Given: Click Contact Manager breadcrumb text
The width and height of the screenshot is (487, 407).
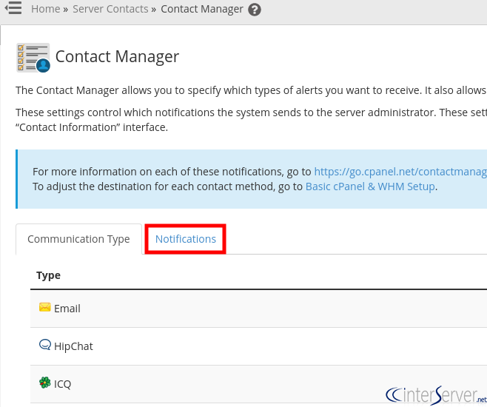Looking at the screenshot, I should tap(202, 9).
